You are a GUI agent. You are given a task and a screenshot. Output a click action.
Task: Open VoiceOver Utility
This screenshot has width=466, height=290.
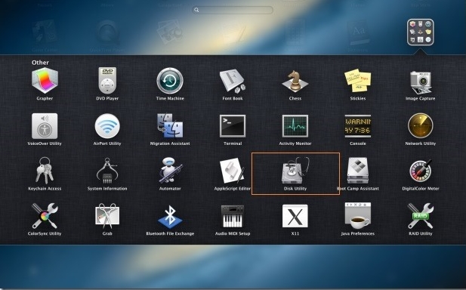point(45,126)
